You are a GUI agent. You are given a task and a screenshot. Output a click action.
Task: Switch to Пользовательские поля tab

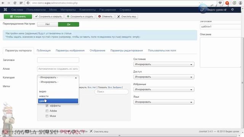pos(162,51)
